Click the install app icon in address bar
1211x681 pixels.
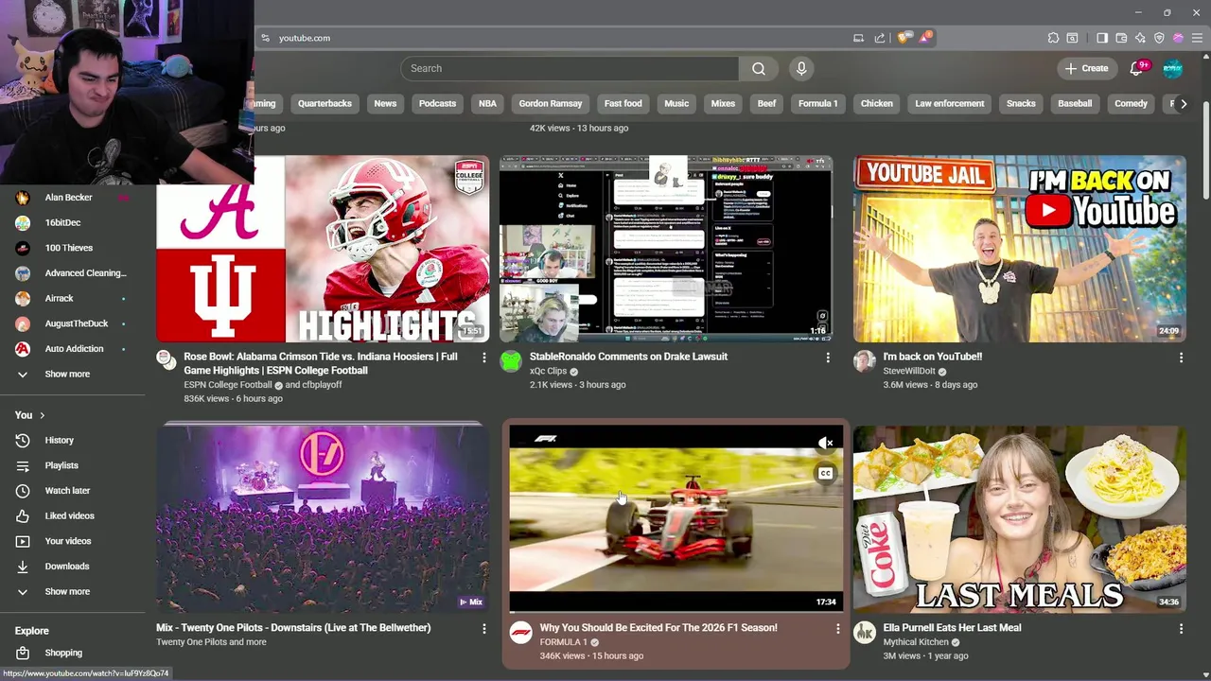point(858,38)
